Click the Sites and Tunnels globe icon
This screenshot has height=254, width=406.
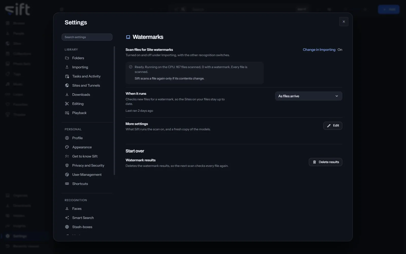pos(67,85)
